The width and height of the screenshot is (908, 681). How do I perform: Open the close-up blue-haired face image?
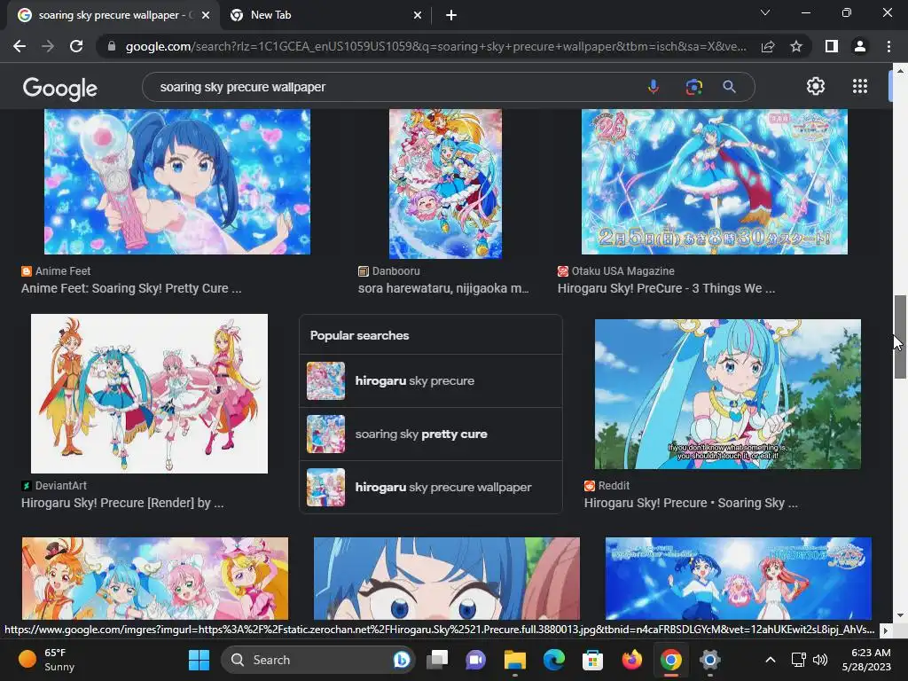coord(447,578)
